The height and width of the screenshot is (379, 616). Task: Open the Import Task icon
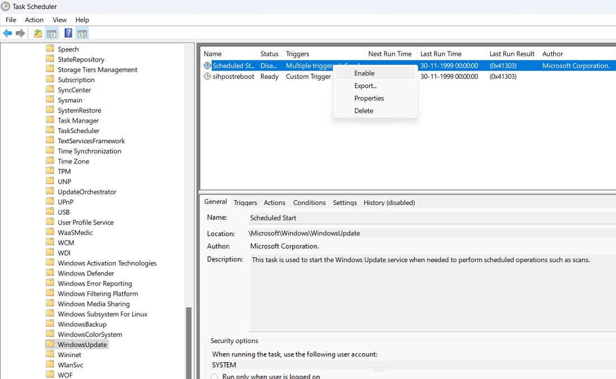(37, 33)
